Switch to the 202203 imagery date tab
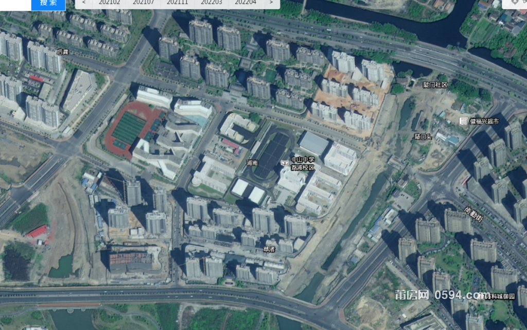The height and width of the screenshot is (330, 527). 212,4
